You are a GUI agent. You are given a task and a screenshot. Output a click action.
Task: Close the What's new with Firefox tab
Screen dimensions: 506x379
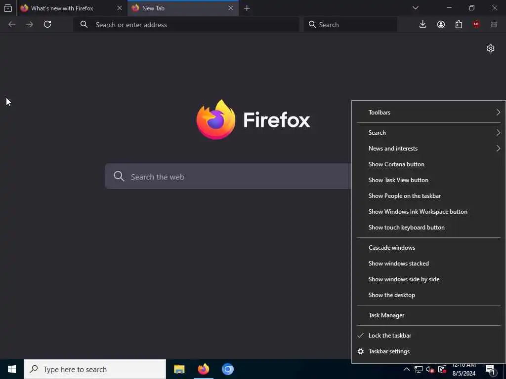point(120,8)
